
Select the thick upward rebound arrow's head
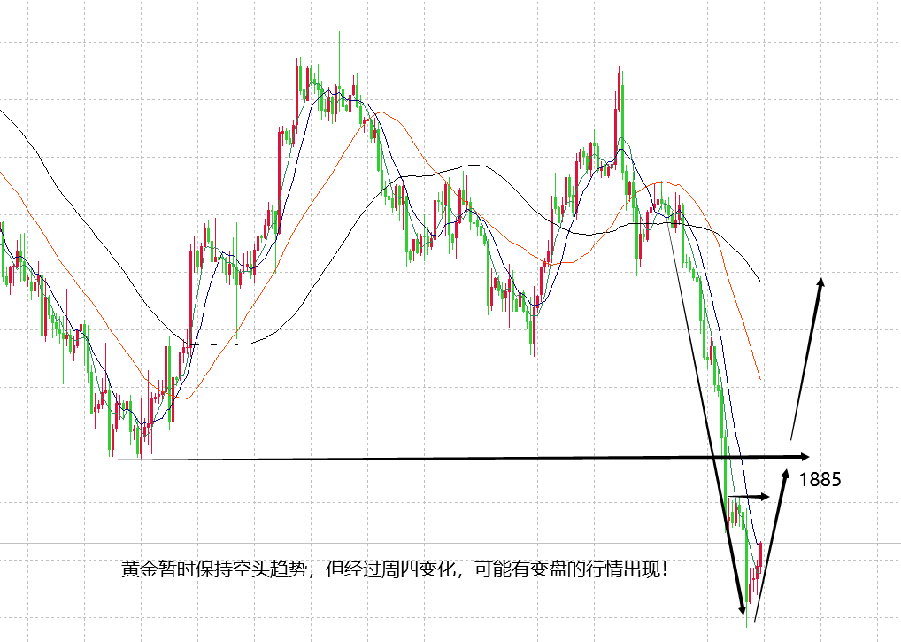[x=785, y=475]
